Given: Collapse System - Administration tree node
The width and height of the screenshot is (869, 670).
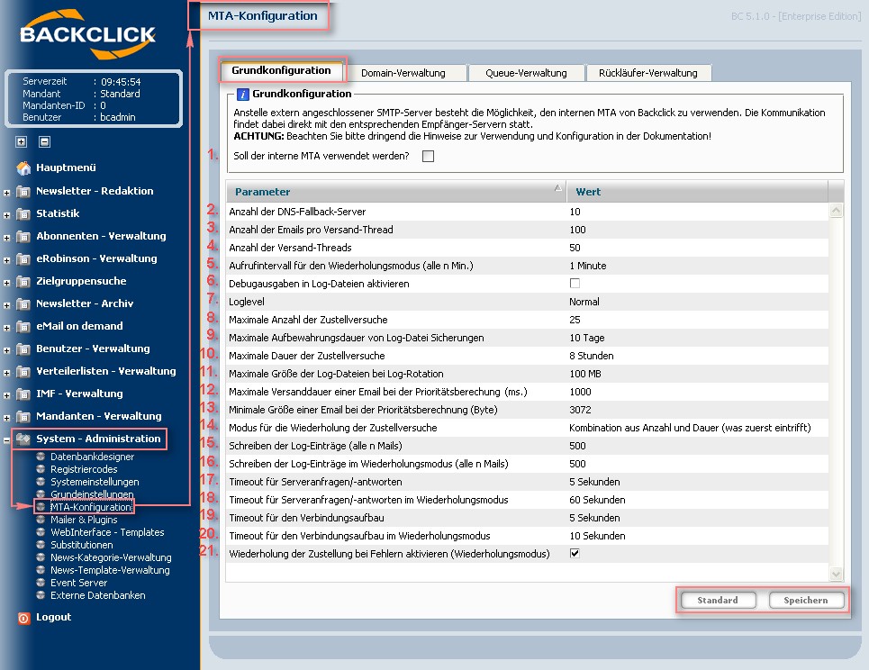Looking at the screenshot, I should (x=6, y=440).
